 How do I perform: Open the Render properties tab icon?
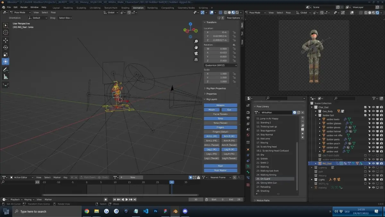click(248, 113)
